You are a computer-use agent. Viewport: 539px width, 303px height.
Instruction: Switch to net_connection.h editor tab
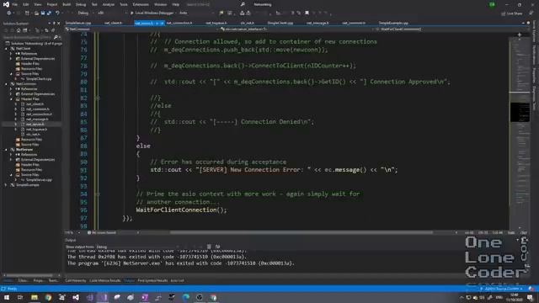(179, 23)
